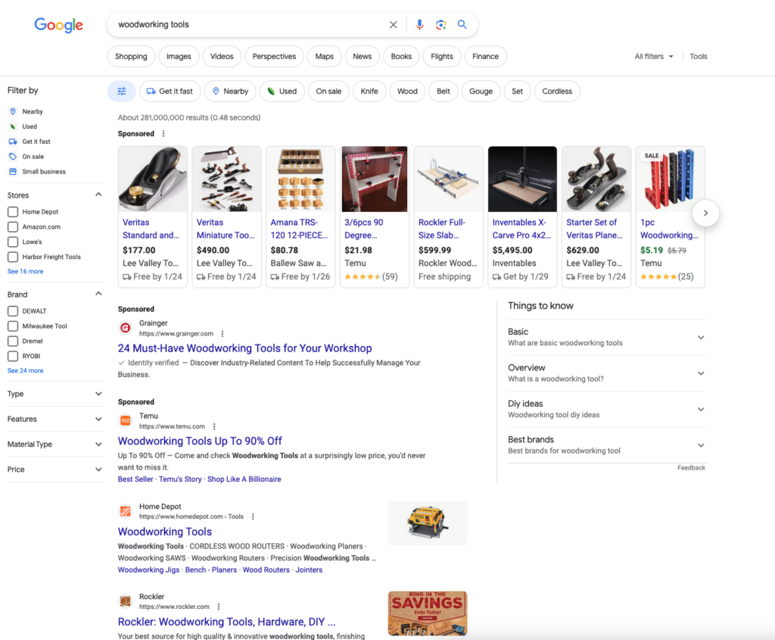This screenshot has width=775, height=640.
Task: Open Home Depot planer thumbnail image
Action: coord(428,523)
